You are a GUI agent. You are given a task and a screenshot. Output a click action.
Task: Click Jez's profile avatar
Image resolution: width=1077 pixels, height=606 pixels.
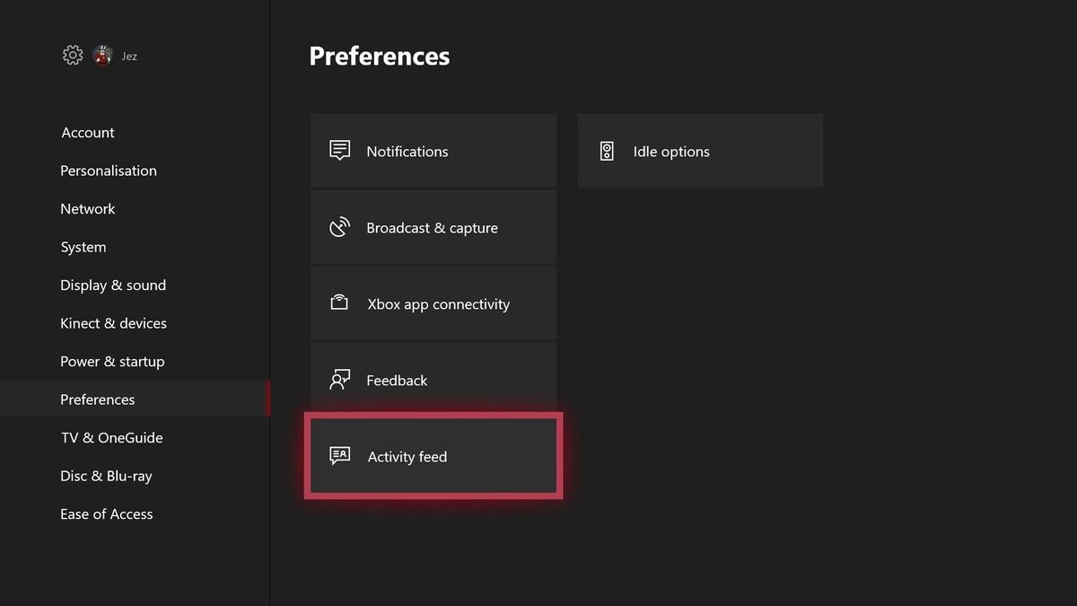point(101,55)
